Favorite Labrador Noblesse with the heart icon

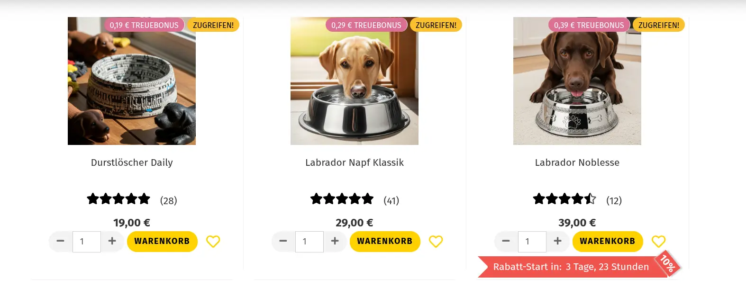659,242
